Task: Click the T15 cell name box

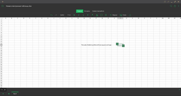Action: point(2,90)
